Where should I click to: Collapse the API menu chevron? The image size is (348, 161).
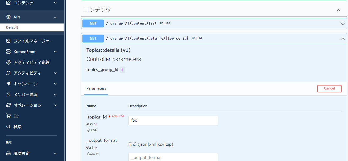click(55, 17)
